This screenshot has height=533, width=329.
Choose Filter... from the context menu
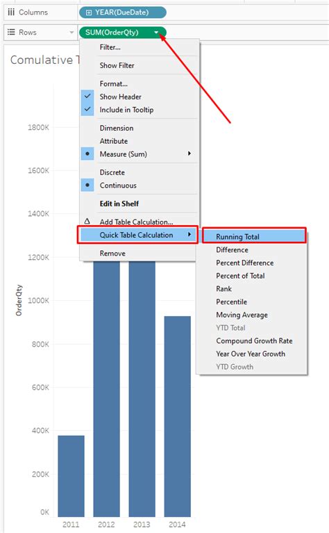110,47
